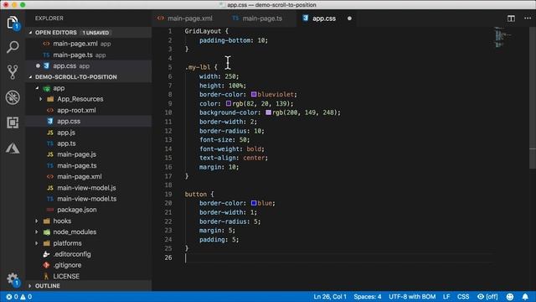Viewport: 536px width, 302px height.
Task: Collapse the DEMO-SCROLL-TO-POSITION section
Action: pyautogui.click(x=31, y=77)
